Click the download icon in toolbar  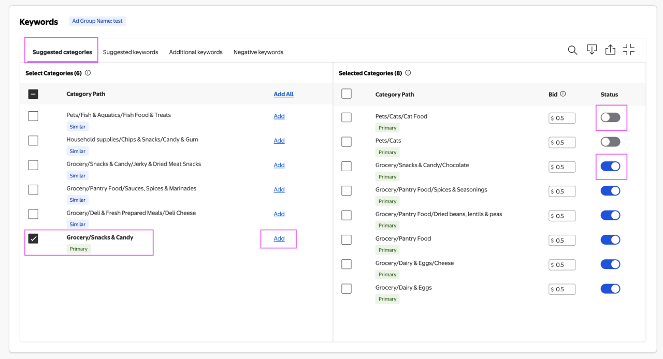(592, 50)
